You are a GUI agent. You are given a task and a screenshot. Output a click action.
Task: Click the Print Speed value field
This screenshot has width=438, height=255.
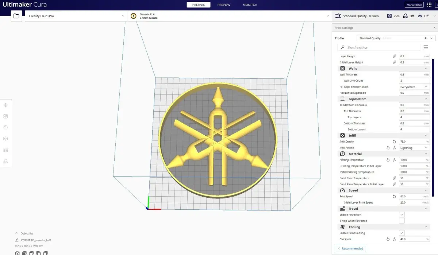coord(414,196)
